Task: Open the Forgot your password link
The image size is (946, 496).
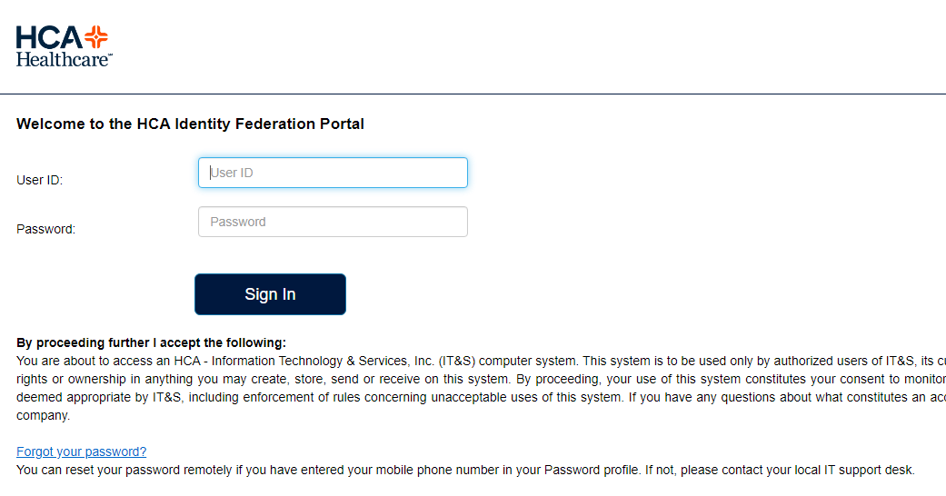Action: [82, 451]
